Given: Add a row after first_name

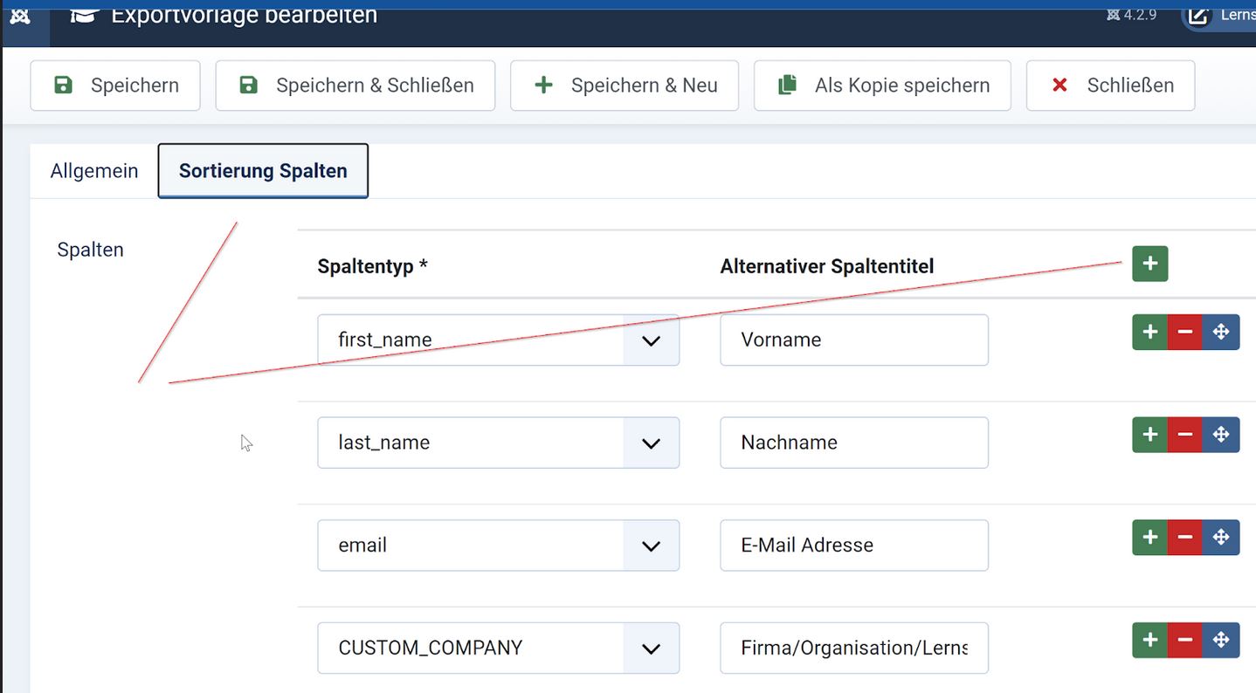Looking at the screenshot, I should [1149, 332].
